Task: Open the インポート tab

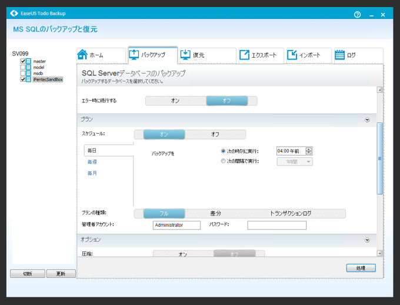Action: point(309,55)
